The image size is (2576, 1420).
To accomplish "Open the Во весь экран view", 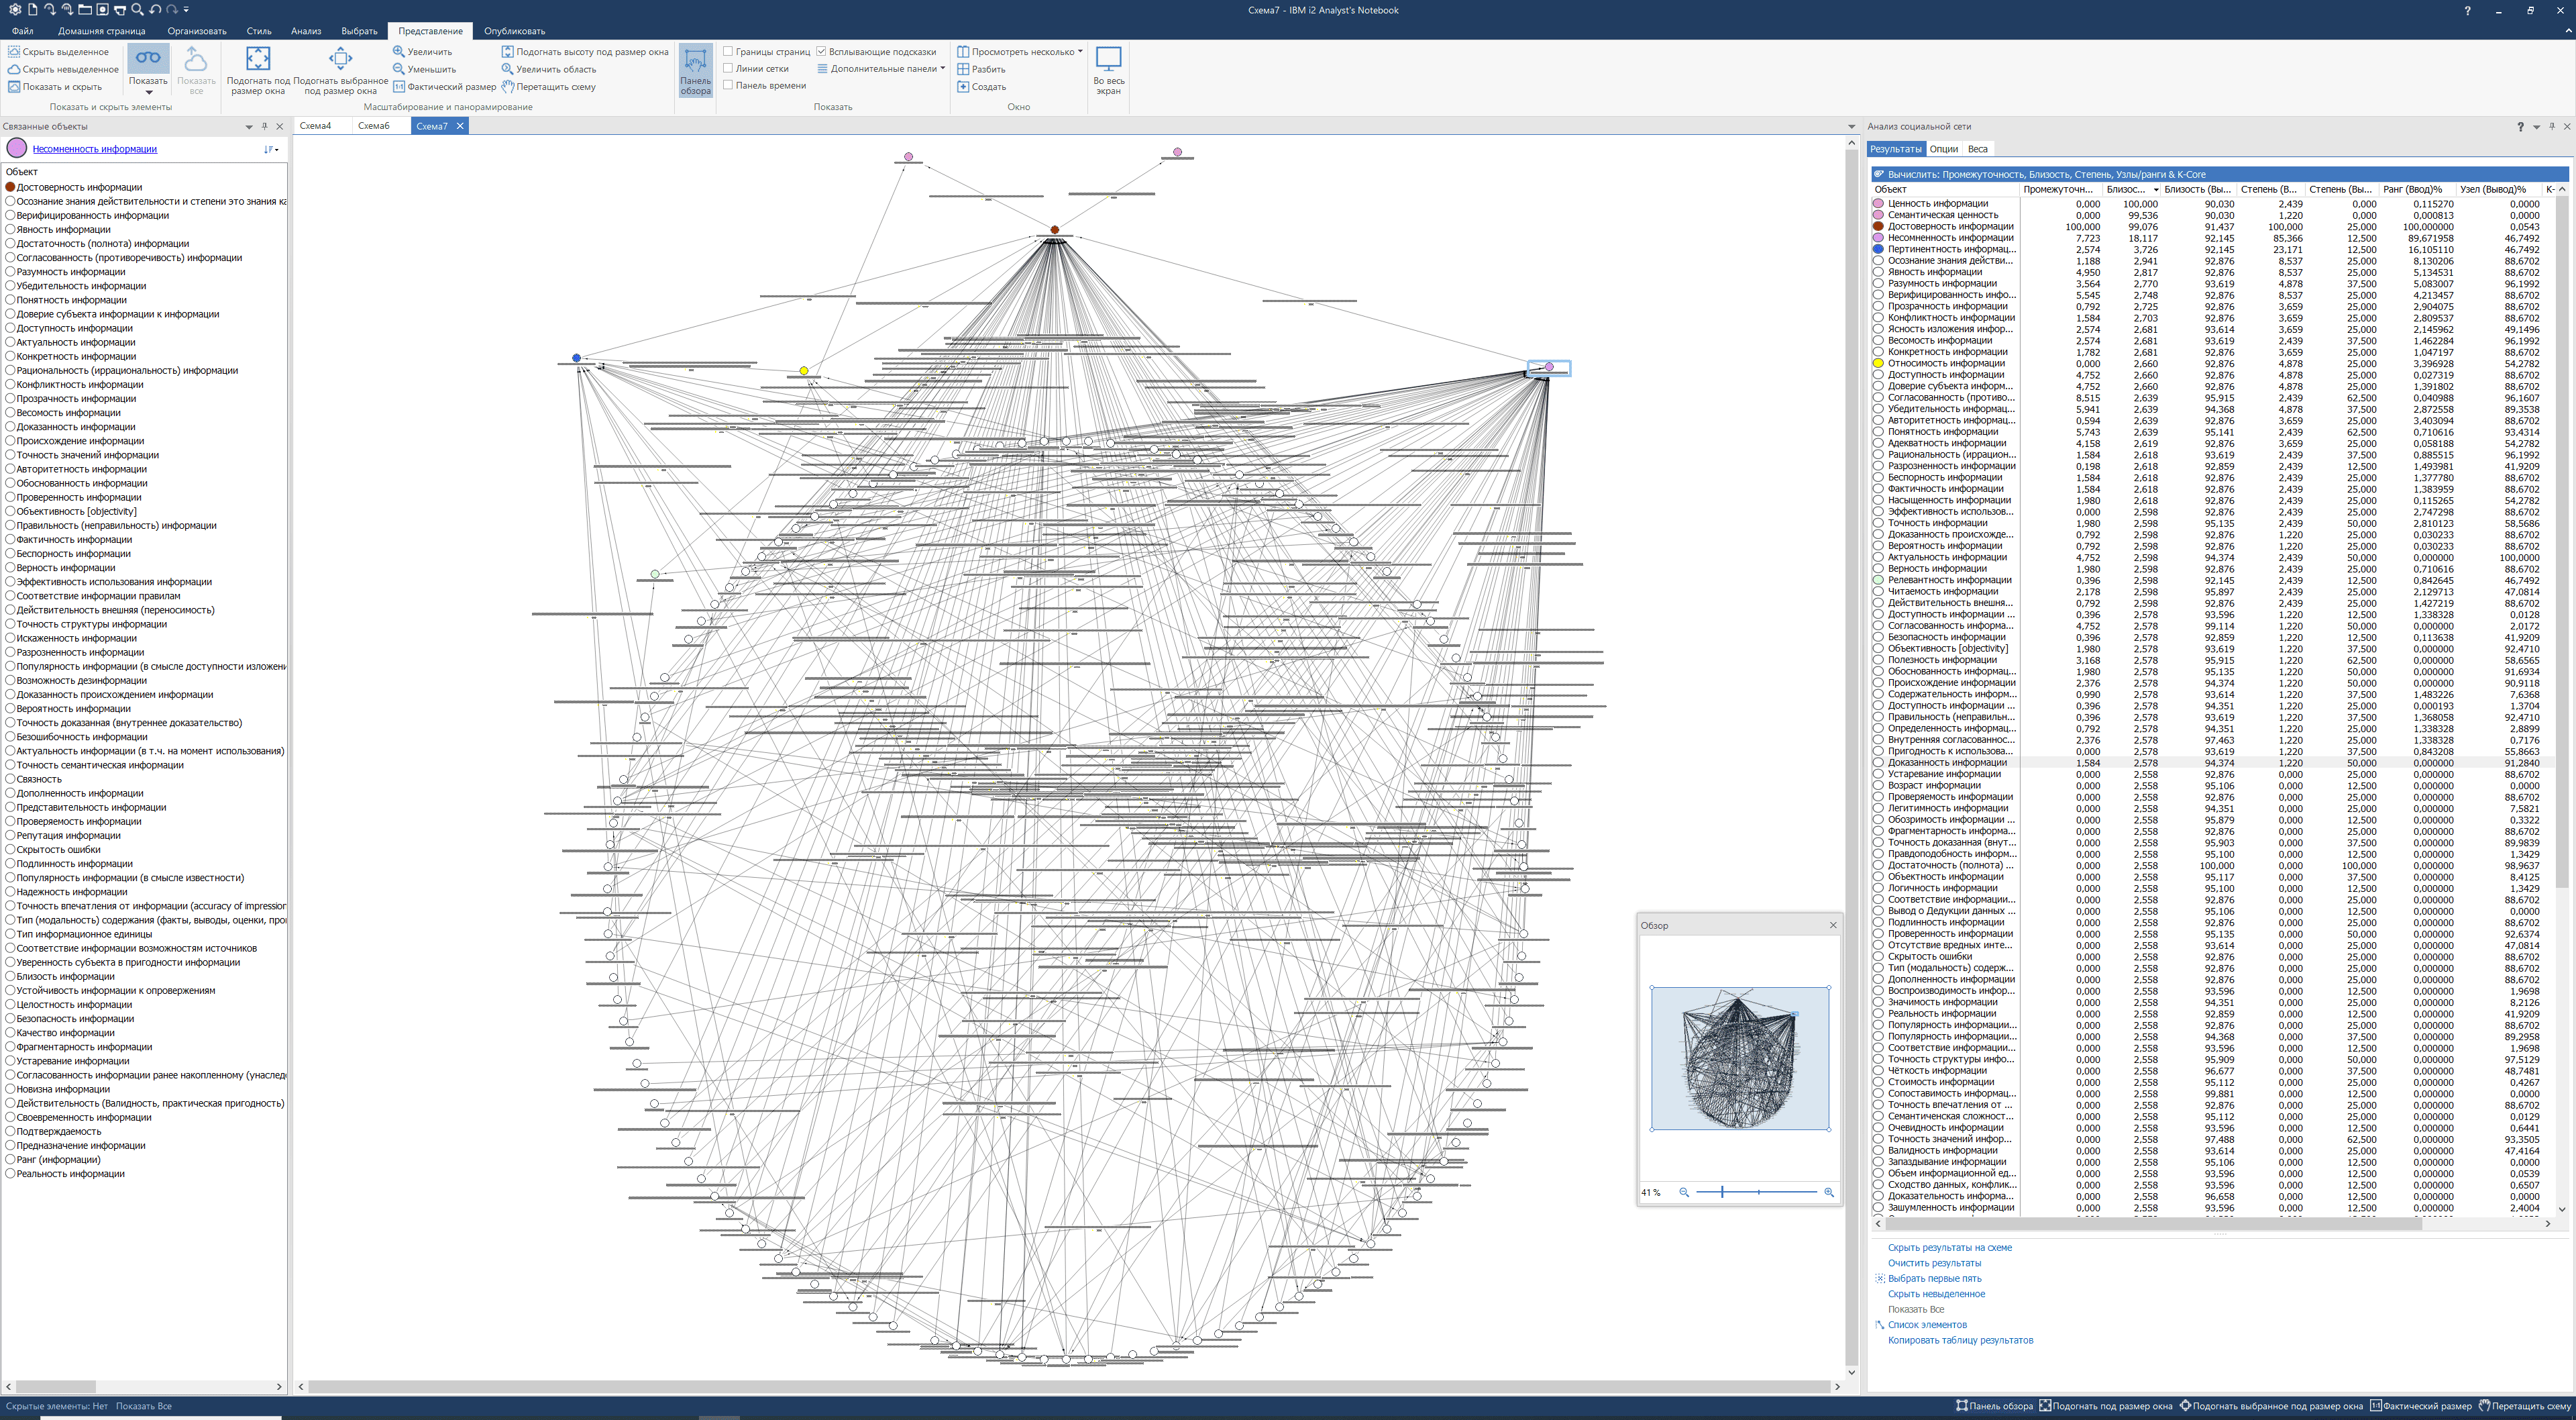I will (x=1108, y=70).
